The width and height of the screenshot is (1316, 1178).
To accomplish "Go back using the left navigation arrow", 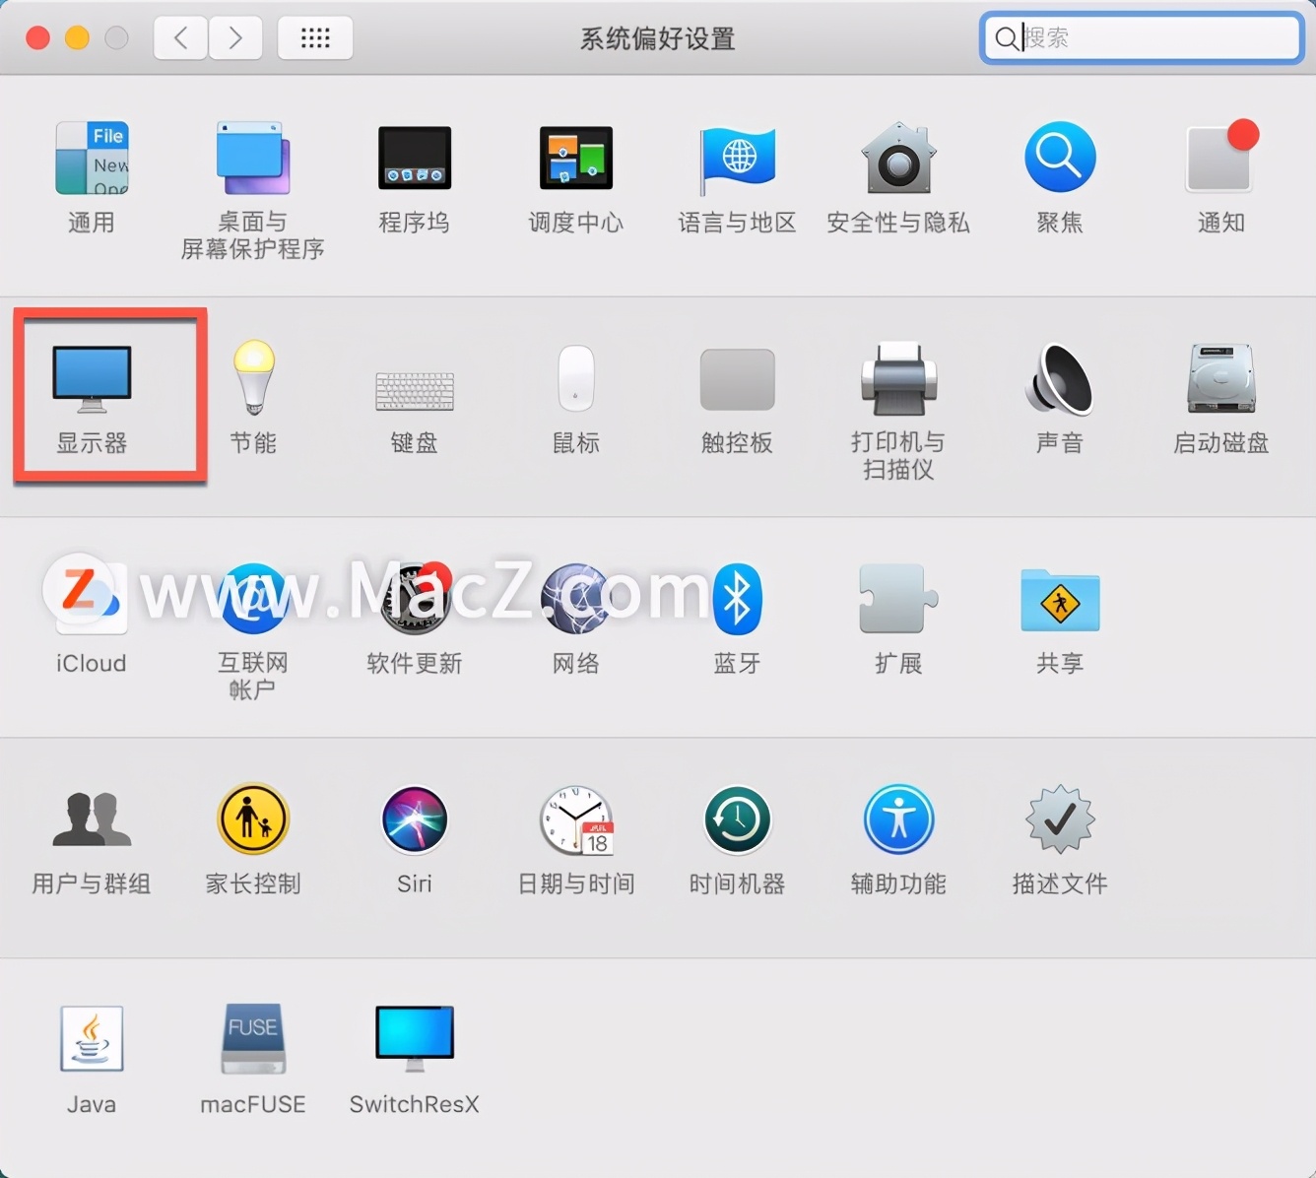I will pos(180,37).
